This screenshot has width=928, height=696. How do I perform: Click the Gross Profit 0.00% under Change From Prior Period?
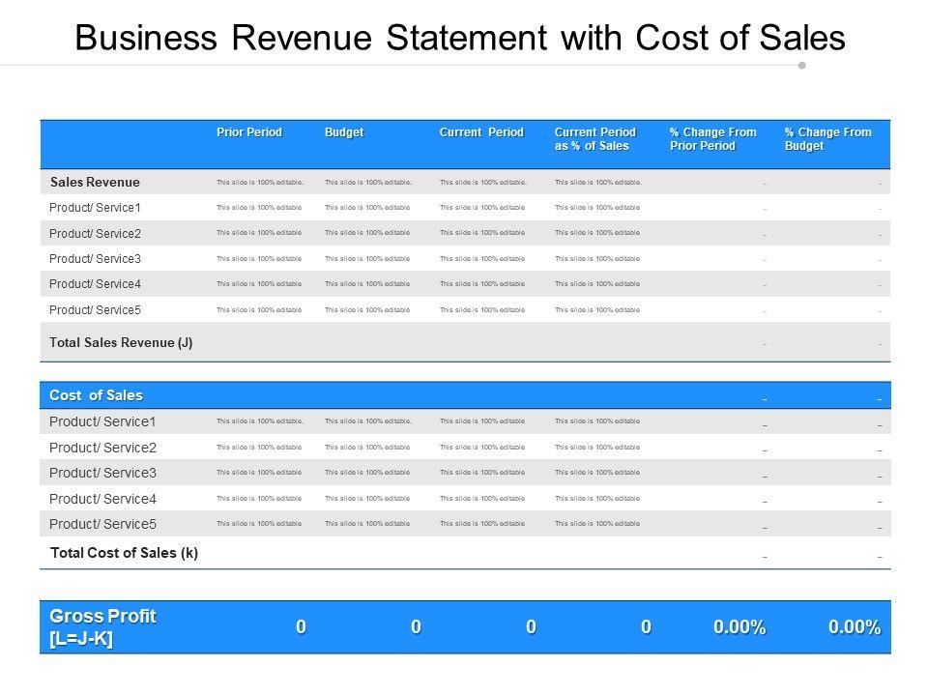pos(739,627)
